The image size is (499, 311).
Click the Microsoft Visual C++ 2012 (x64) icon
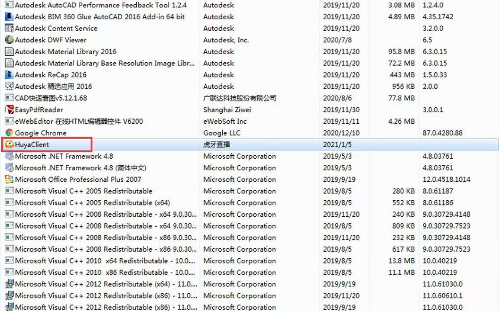click(x=10, y=284)
